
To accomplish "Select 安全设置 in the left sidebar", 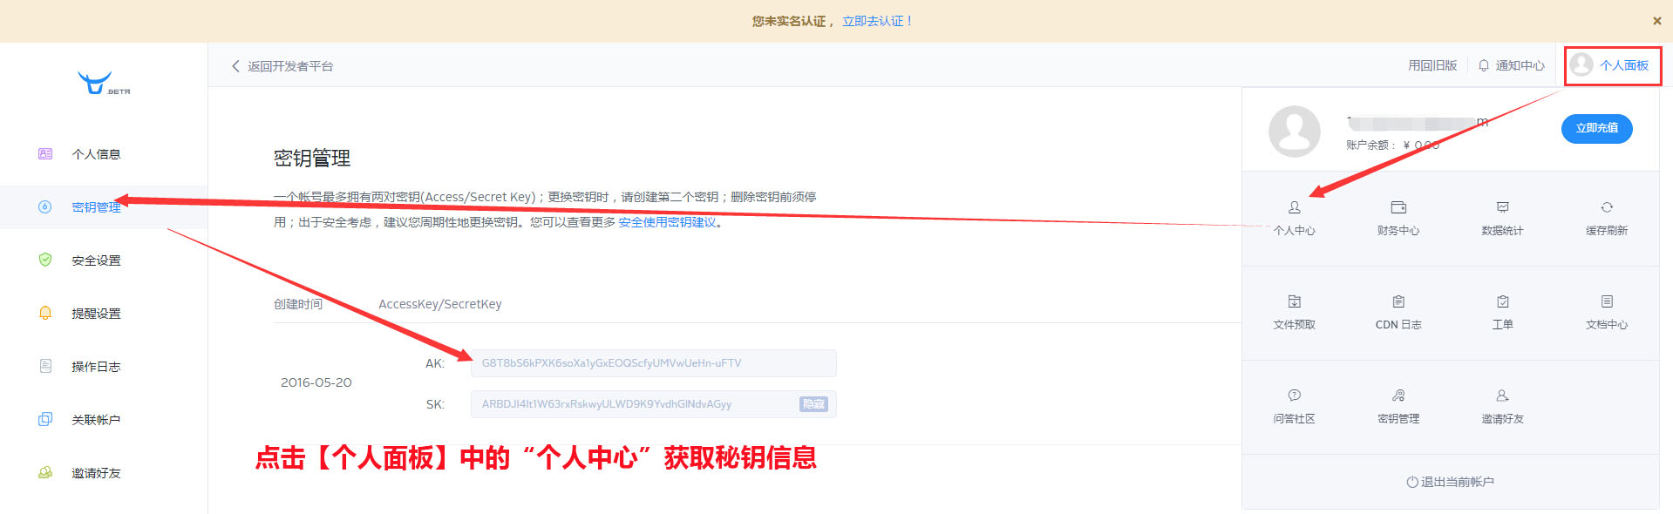I will [x=96, y=260].
